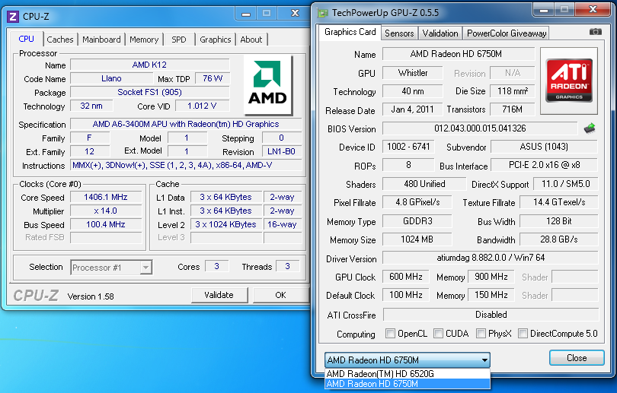This screenshot has width=617, height=393.
Task: Click the Release Date value Jan 4, 2011
Action: coord(412,109)
